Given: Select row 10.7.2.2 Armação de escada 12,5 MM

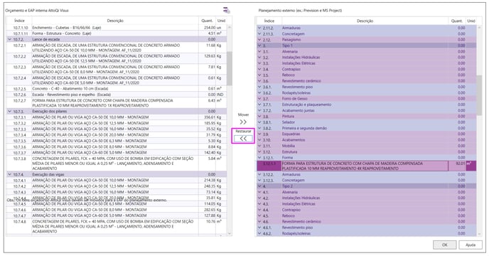Looking at the screenshot, I should (x=117, y=58).
